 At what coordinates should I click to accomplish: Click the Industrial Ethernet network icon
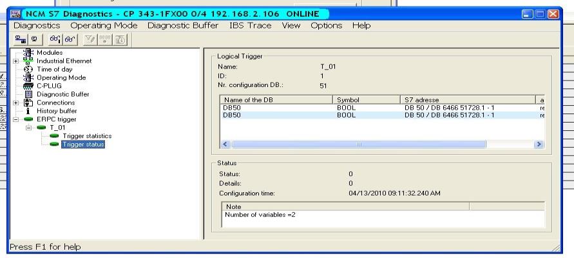(x=28, y=61)
